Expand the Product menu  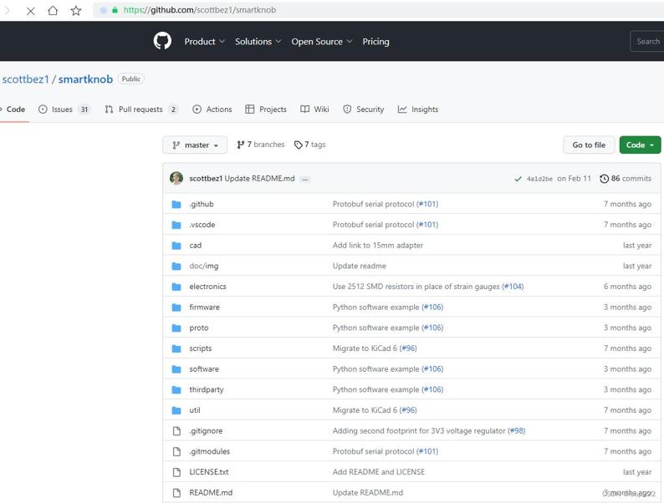pos(205,42)
